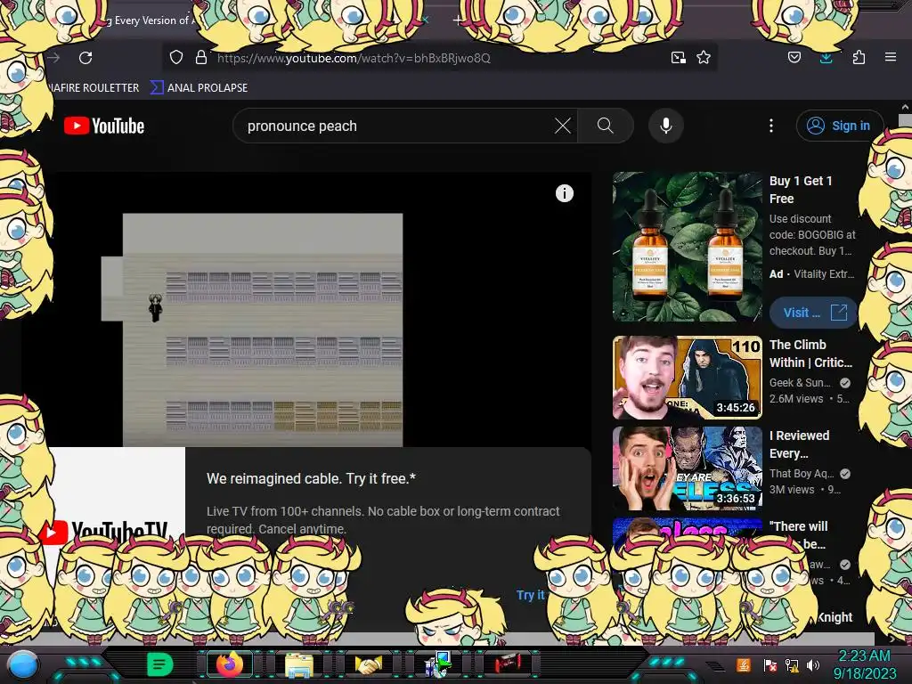Viewport: 912px width, 684px height.
Task: Open 'The Climb Within' video thumbnail
Action: 687,378
